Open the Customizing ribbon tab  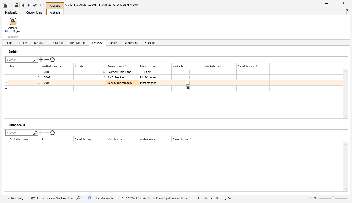click(x=34, y=12)
